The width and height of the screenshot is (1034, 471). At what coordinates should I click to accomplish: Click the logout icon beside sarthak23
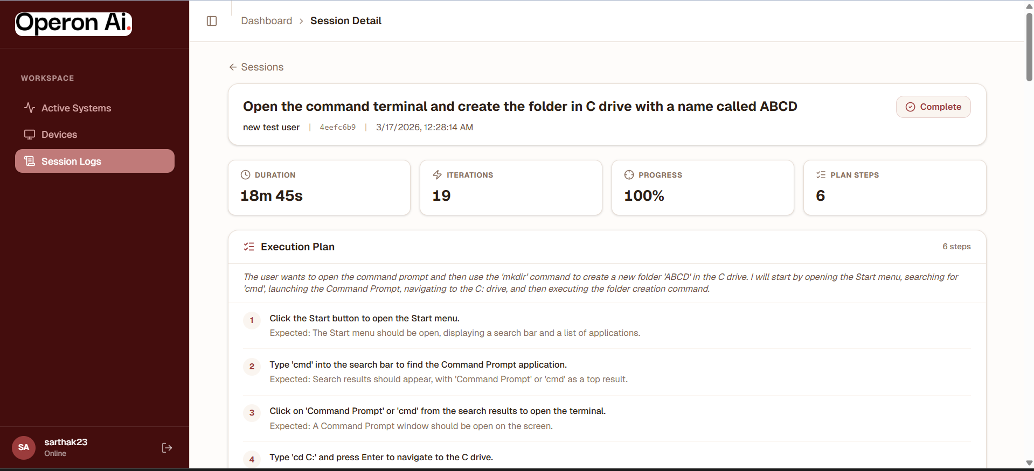pyautogui.click(x=167, y=448)
